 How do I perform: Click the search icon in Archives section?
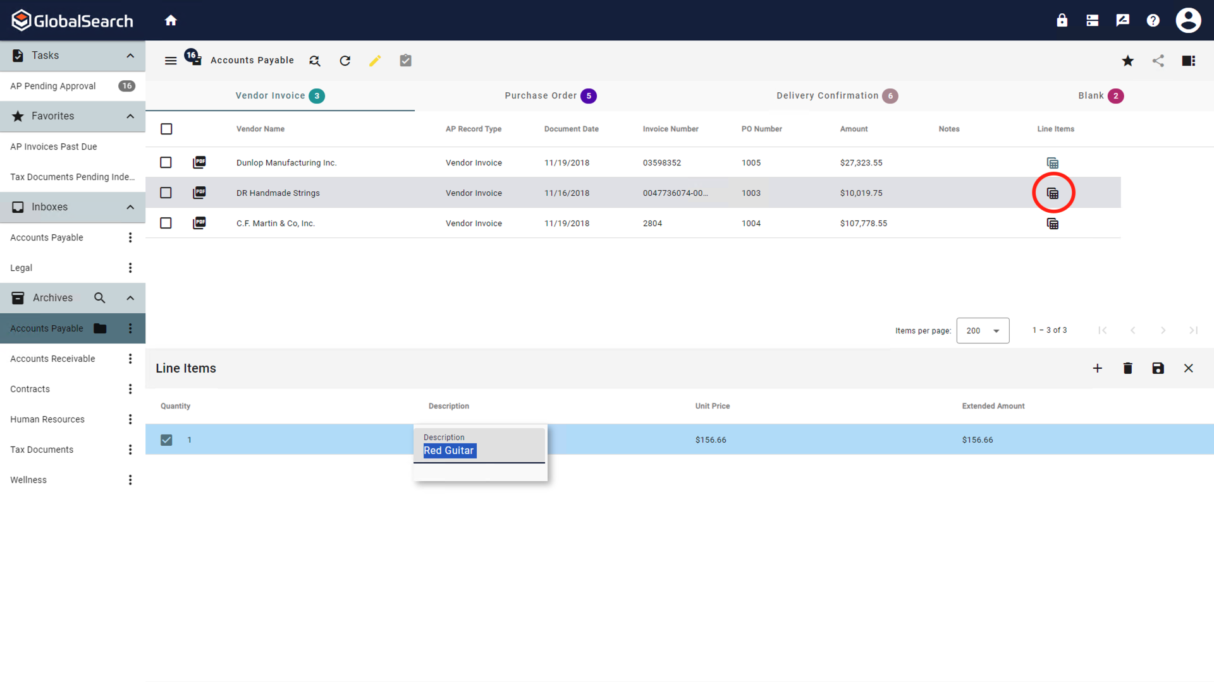pos(99,297)
